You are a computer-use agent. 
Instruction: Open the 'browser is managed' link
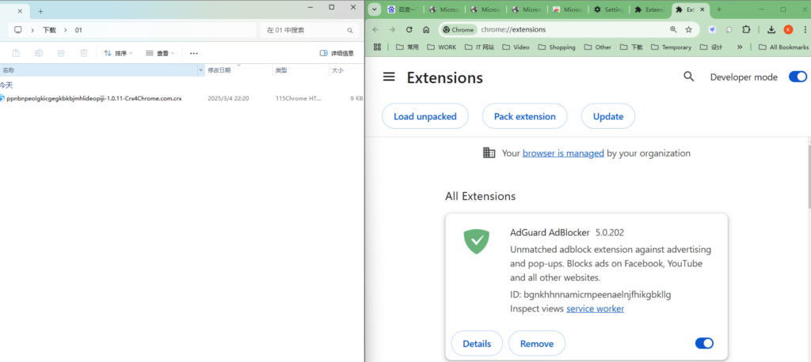pyautogui.click(x=563, y=153)
